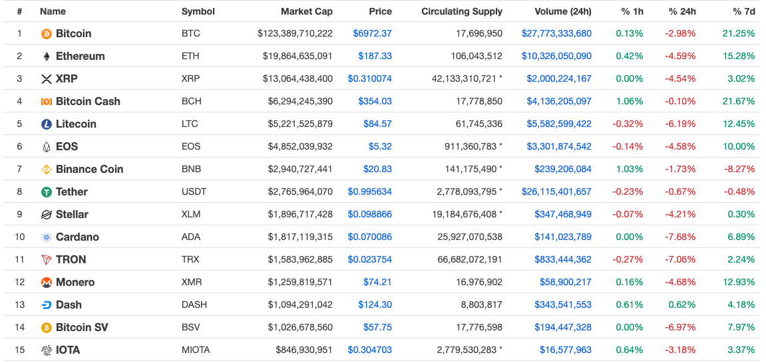Click Tether volume $26,115,401,657
Screen dimensions: 766x363
(x=556, y=191)
